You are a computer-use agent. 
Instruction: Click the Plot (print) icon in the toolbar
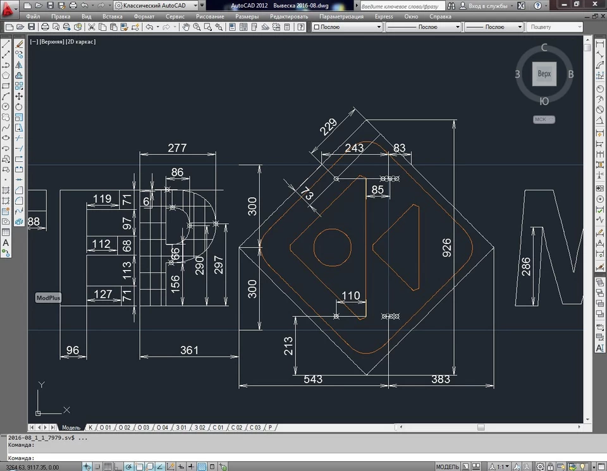[x=46, y=27]
